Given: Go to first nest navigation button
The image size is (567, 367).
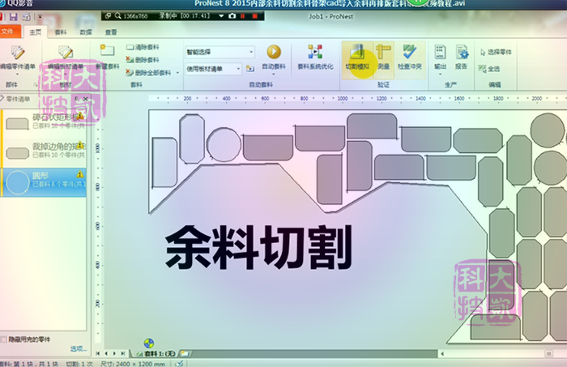Looking at the screenshot, I should coord(98,353).
